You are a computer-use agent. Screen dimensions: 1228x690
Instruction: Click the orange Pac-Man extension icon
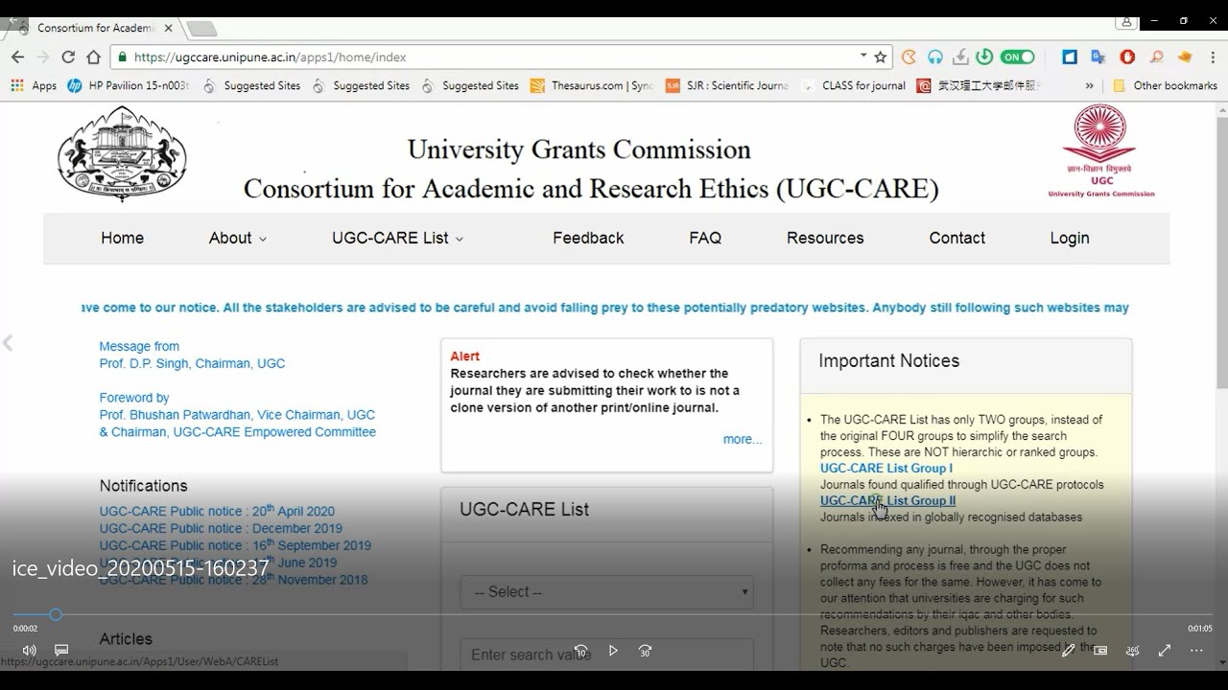(909, 57)
